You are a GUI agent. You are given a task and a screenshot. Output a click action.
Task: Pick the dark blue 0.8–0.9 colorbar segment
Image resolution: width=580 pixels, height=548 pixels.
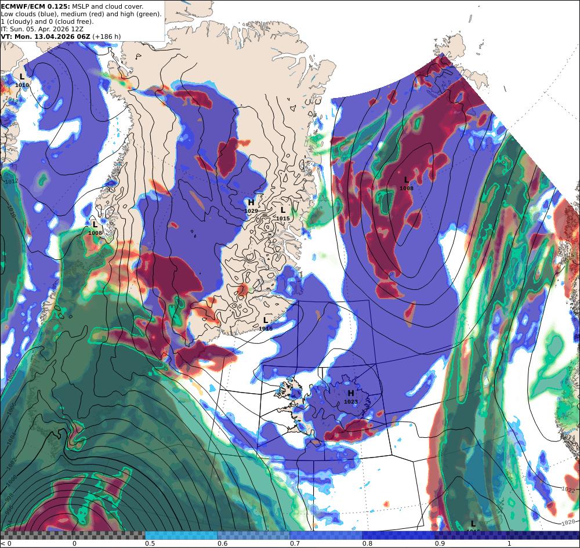click(399, 535)
